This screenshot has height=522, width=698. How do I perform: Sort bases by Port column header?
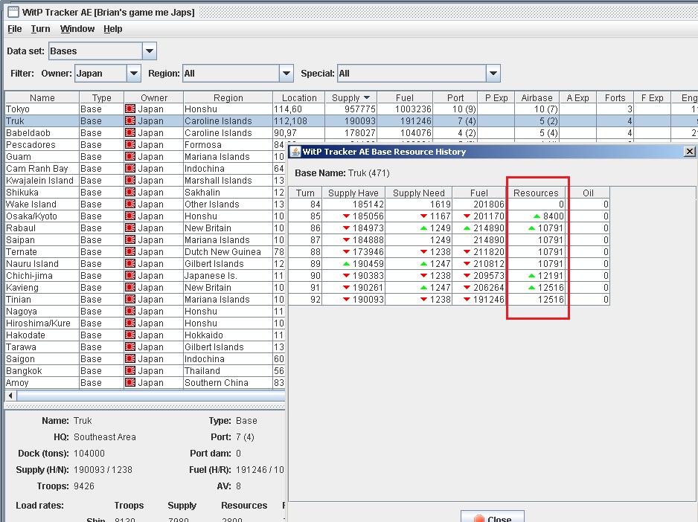(x=455, y=98)
